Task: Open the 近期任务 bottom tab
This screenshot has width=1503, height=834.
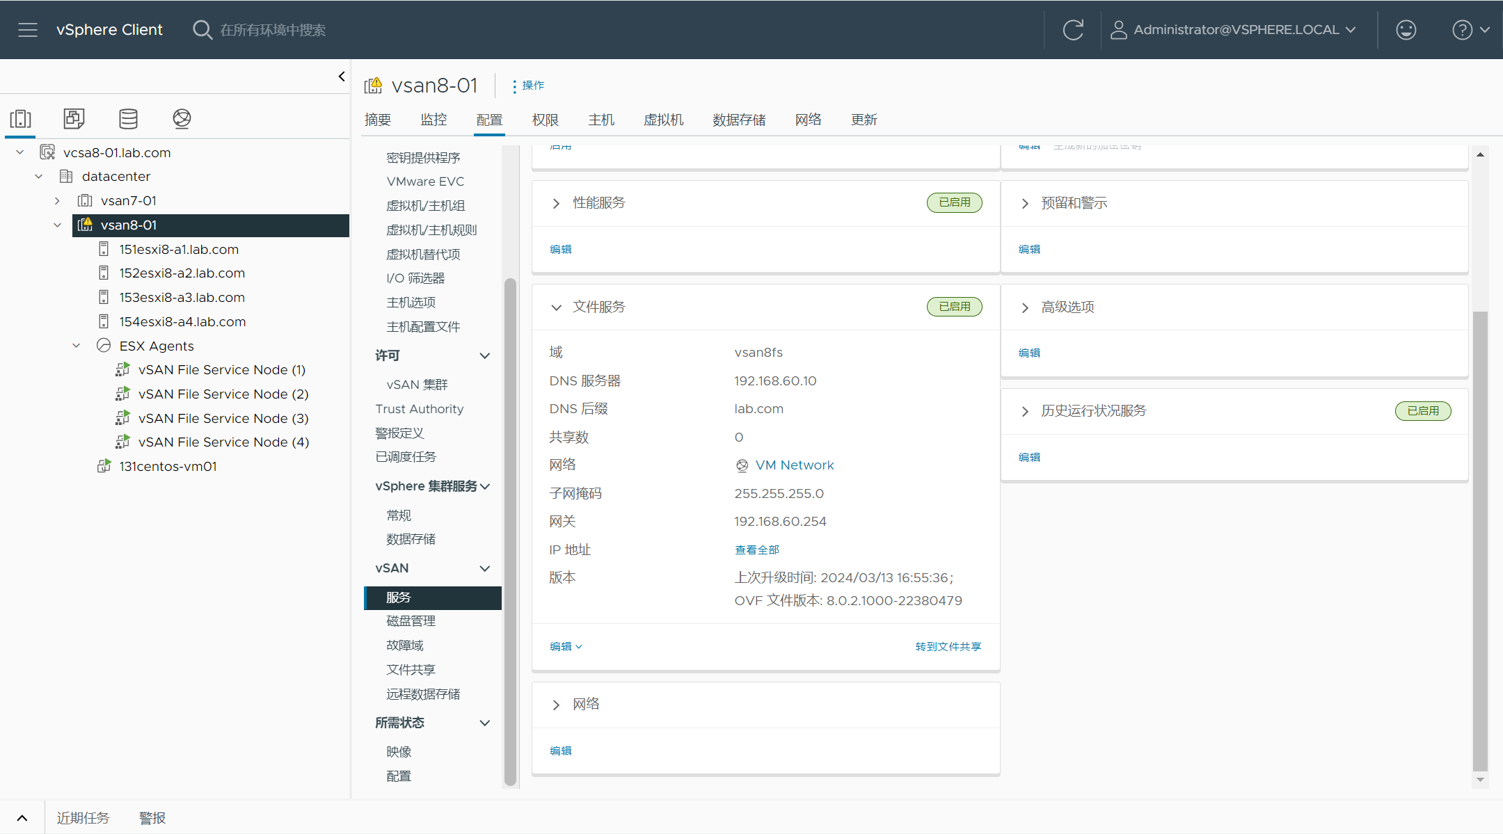Action: (83, 818)
